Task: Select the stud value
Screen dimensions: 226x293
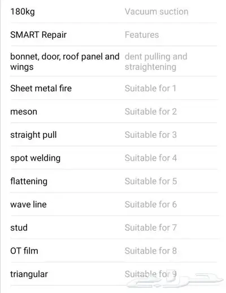Action: 19,228
